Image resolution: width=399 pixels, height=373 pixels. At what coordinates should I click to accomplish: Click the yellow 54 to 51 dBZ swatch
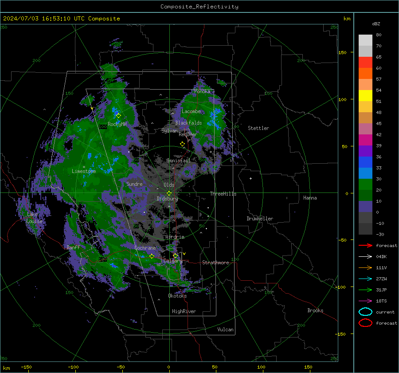[x=365, y=95]
